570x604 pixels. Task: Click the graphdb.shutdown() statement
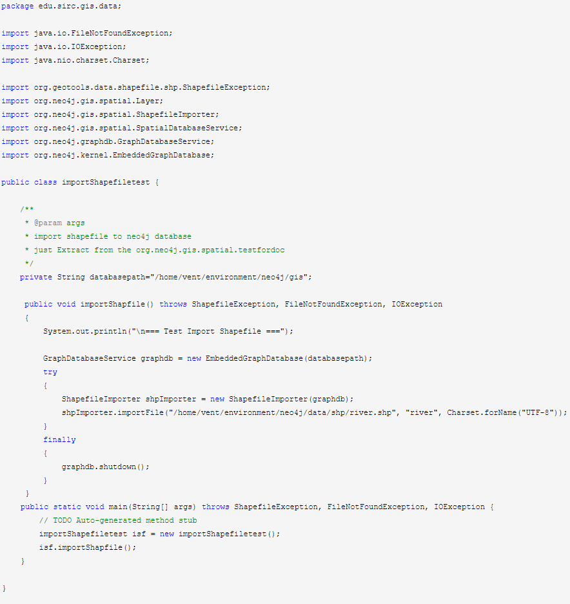click(106, 467)
